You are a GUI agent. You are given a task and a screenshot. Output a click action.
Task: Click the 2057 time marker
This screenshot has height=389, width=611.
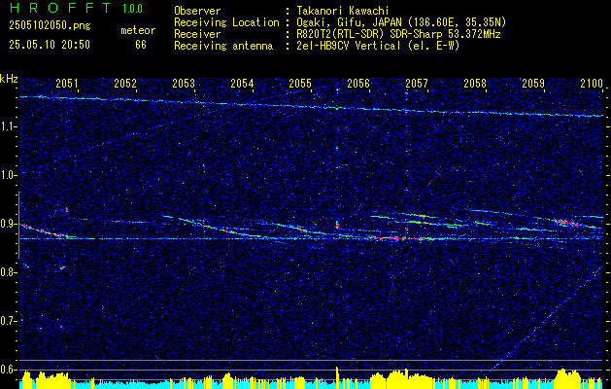[x=417, y=83]
